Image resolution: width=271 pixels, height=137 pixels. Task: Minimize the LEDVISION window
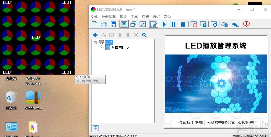(239, 9)
